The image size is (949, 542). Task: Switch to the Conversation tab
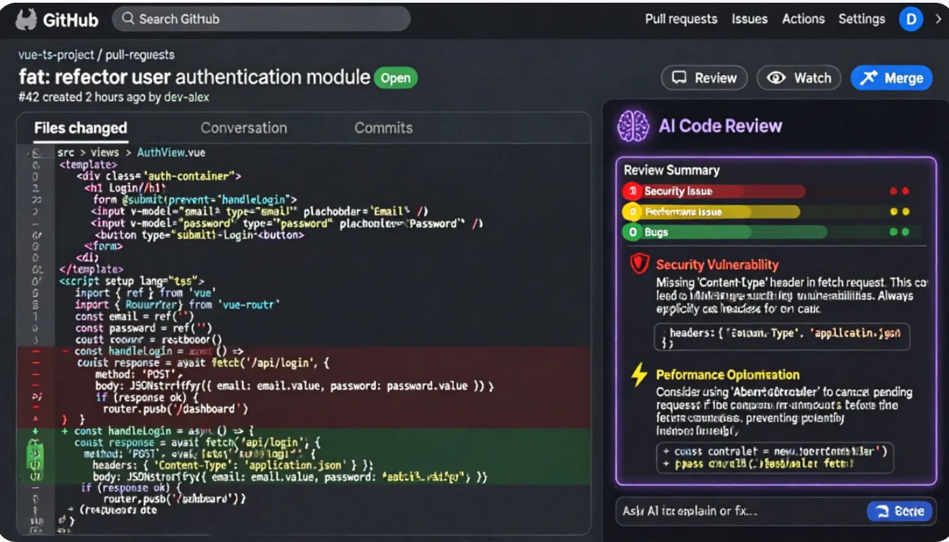[x=244, y=128]
